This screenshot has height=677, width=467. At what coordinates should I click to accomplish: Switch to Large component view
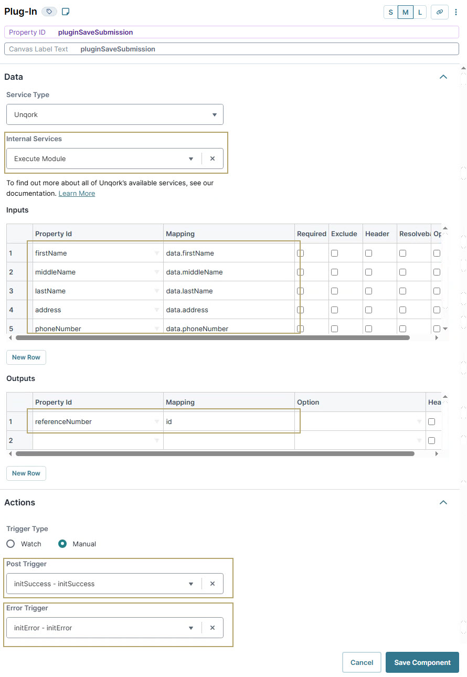[420, 12]
